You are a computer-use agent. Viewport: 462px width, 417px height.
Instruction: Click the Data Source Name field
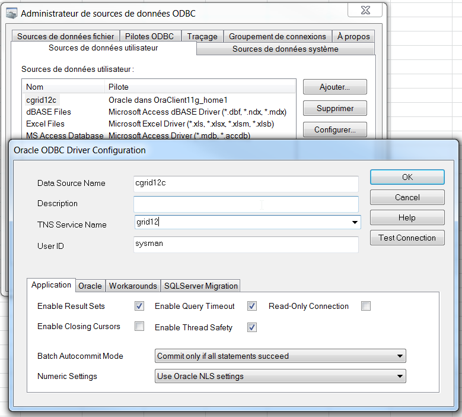pyautogui.click(x=246, y=184)
